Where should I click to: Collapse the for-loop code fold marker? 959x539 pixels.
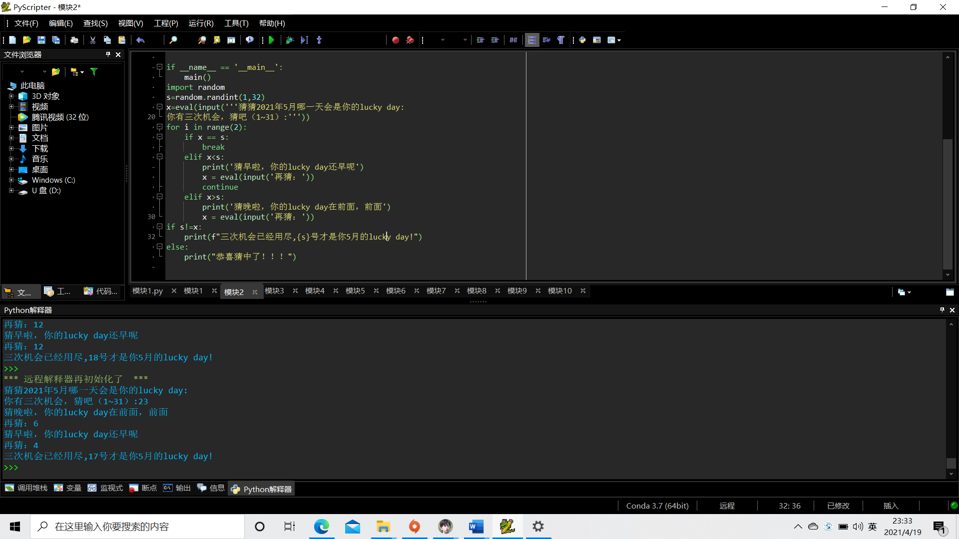click(x=160, y=127)
